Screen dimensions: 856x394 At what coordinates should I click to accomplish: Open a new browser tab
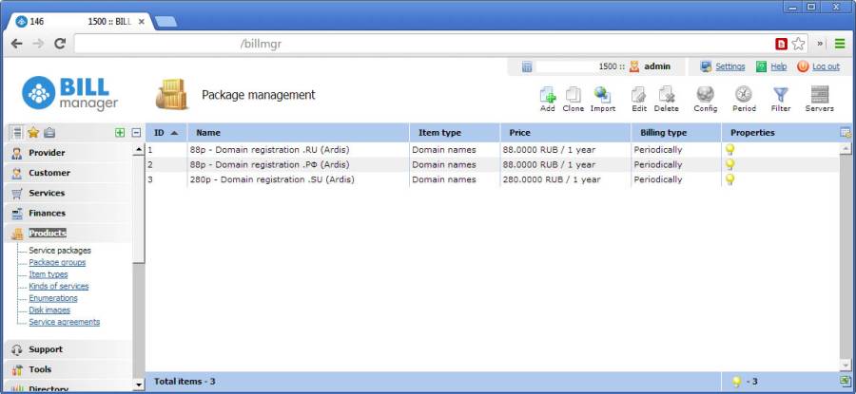tap(165, 22)
